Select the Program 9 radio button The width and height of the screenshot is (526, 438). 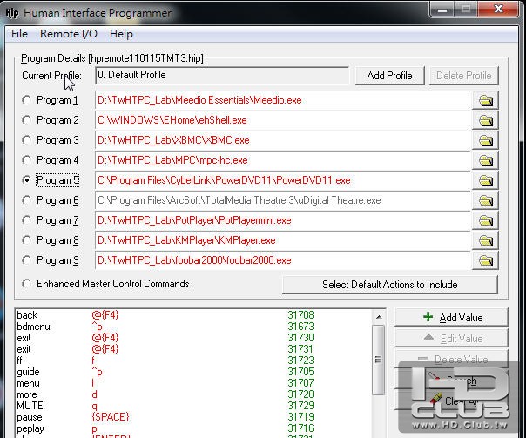pyautogui.click(x=26, y=260)
